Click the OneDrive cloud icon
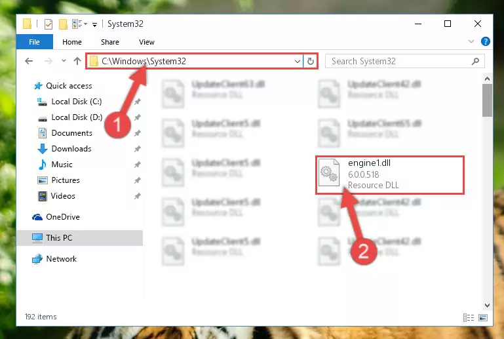The image size is (504, 339). 37,218
